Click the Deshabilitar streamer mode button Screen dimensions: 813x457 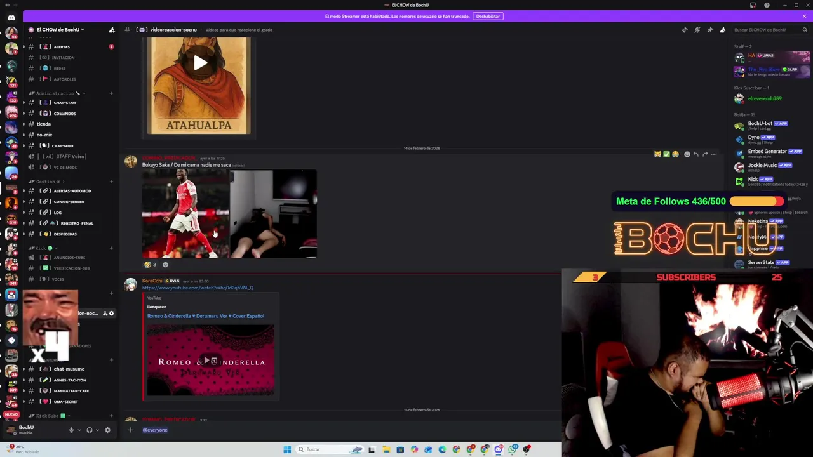(488, 17)
